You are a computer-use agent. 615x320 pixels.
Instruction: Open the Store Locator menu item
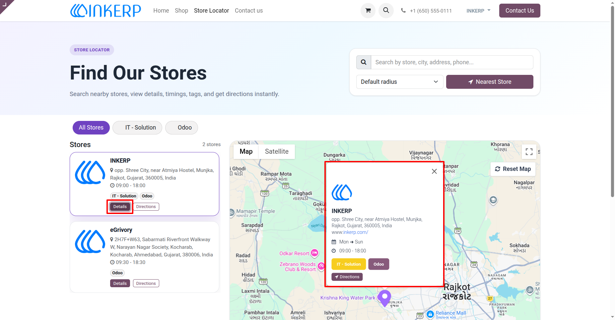[x=211, y=11]
